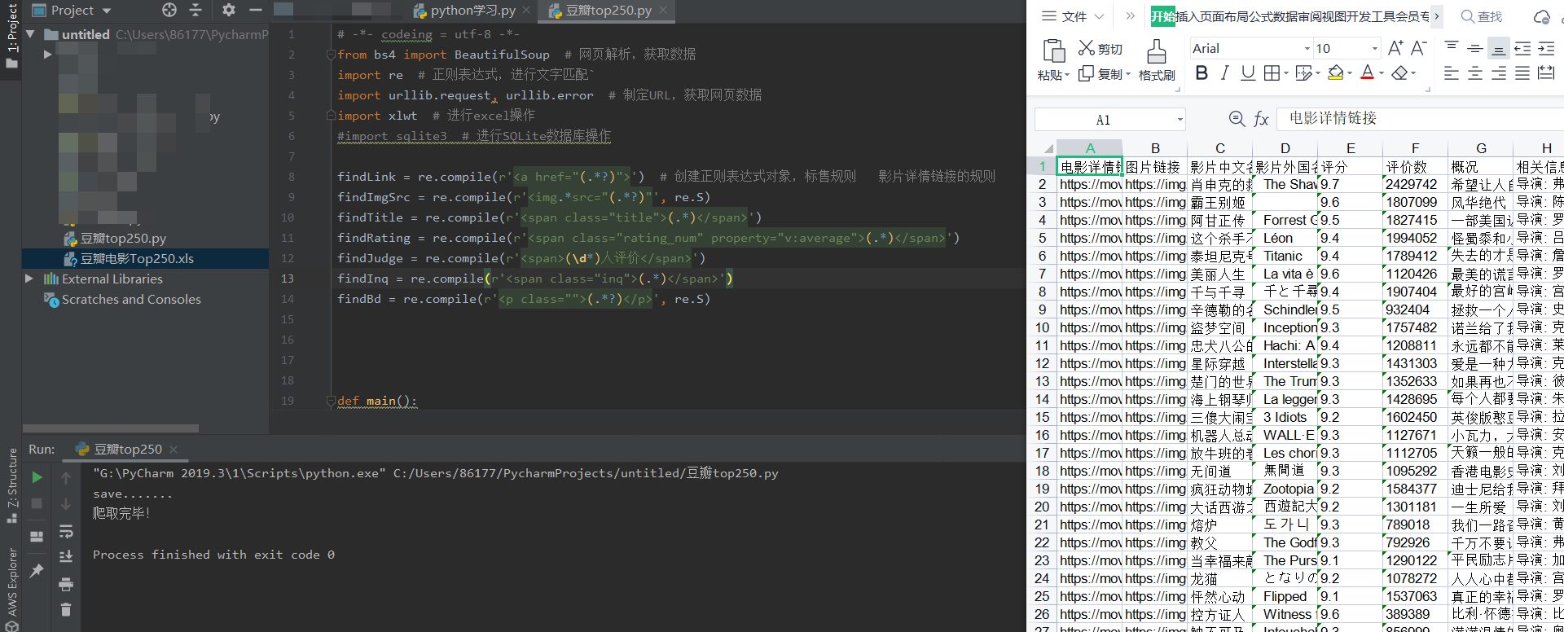Open the font size 10 dropdown
This screenshot has height=632, width=1564.
(x=1375, y=49)
